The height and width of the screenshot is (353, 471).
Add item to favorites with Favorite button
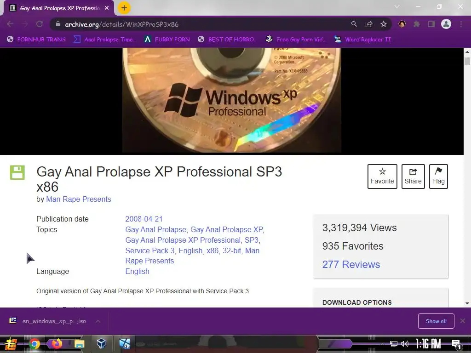pos(382,176)
